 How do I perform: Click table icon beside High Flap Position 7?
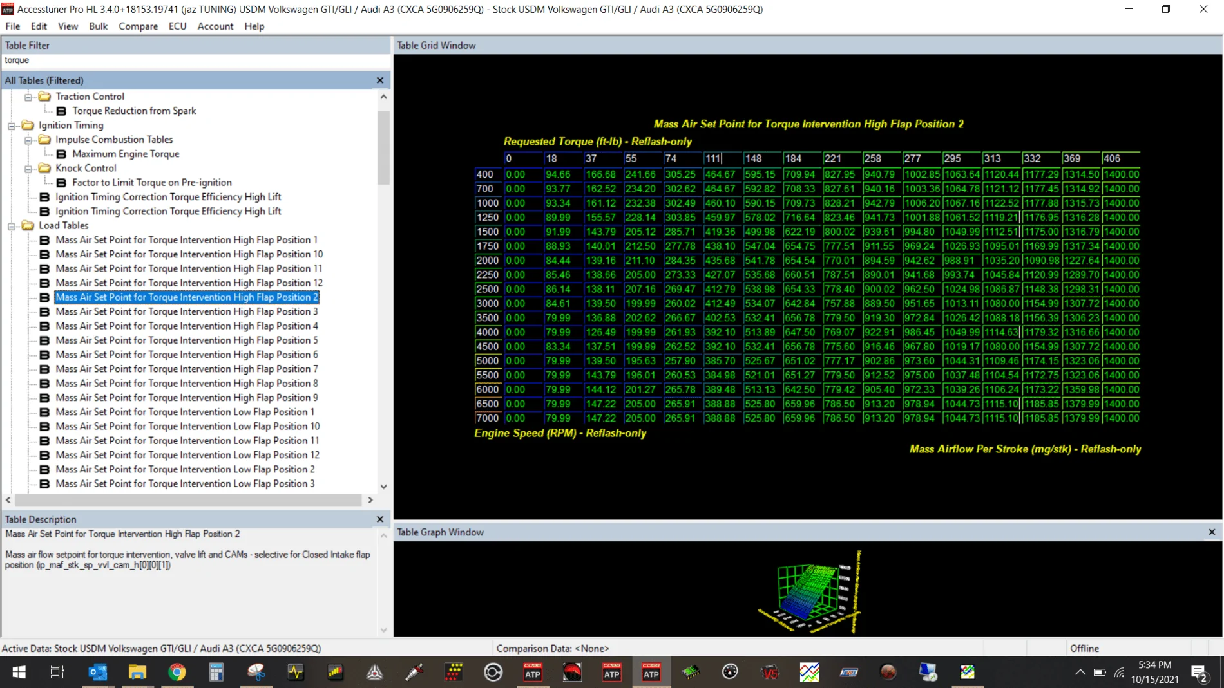point(44,369)
